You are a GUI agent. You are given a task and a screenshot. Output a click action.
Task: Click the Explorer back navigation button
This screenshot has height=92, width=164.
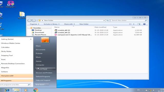pyautogui.click(x=29, y=20)
